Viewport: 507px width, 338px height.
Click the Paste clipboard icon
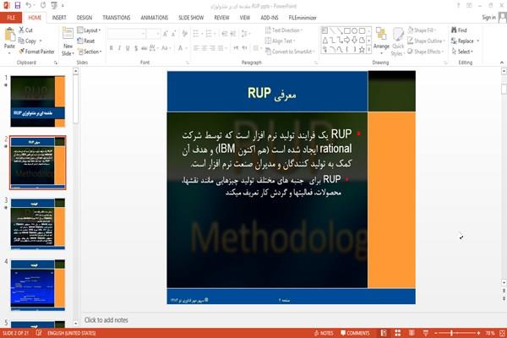coord(9,35)
